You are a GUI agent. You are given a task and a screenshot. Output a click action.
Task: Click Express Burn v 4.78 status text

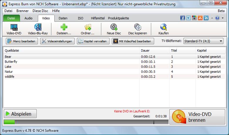[x=30, y=131]
